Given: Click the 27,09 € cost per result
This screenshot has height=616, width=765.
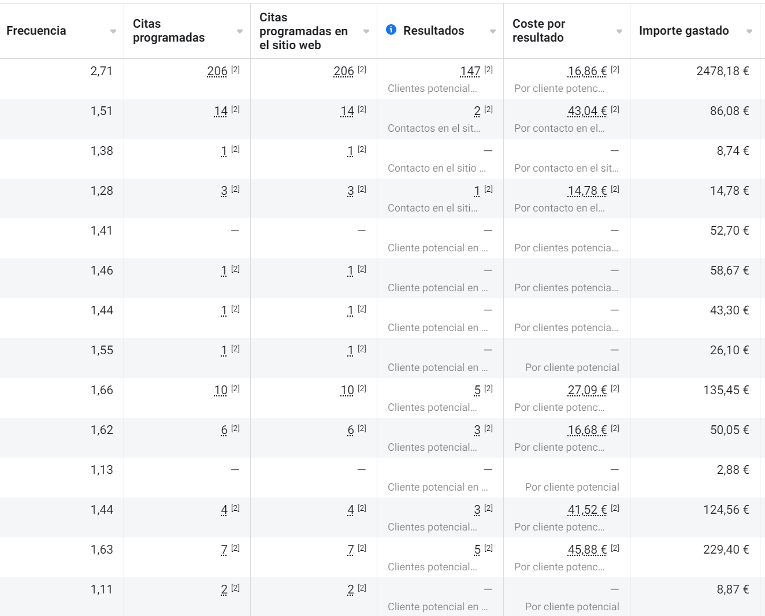Looking at the screenshot, I should coord(587,390).
